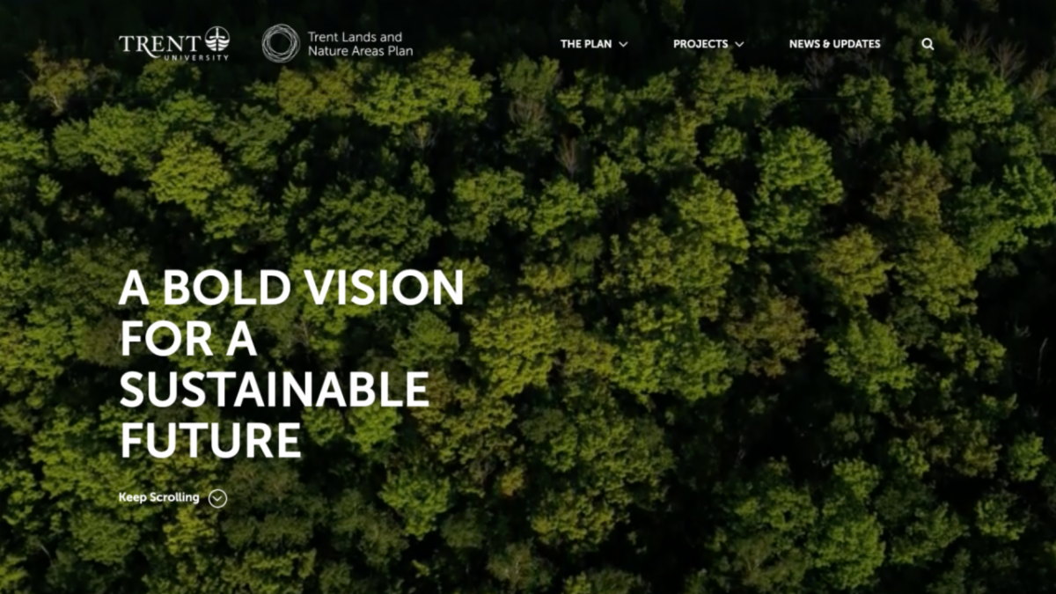The width and height of the screenshot is (1056, 594).
Task: Go to NEWS & UPDATES
Action: coord(834,44)
